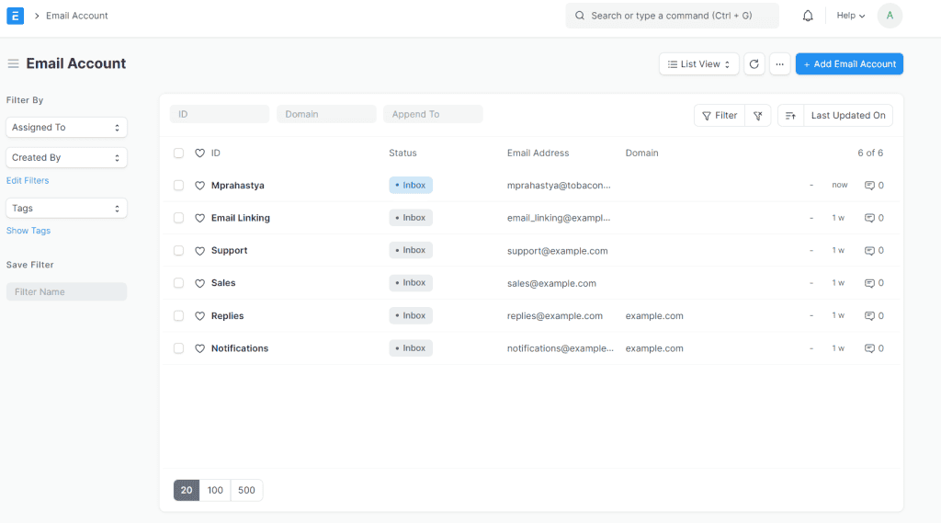Image resolution: width=941 pixels, height=523 pixels.
Task: Check the Mprahastya row checkbox
Action: (178, 186)
